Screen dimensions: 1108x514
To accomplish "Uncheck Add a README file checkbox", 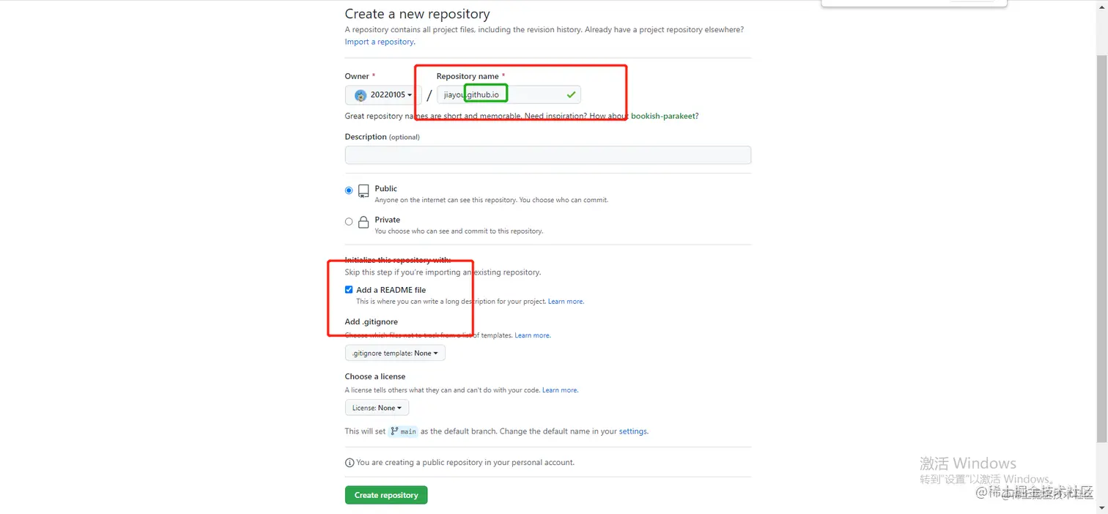I will (x=349, y=290).
